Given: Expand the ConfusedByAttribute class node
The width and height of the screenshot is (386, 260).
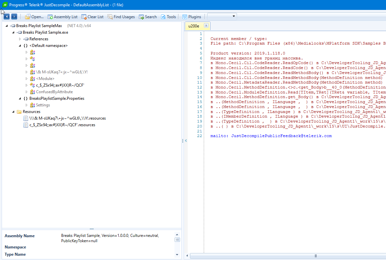Looking at the screenshot, I should point(26,92).
